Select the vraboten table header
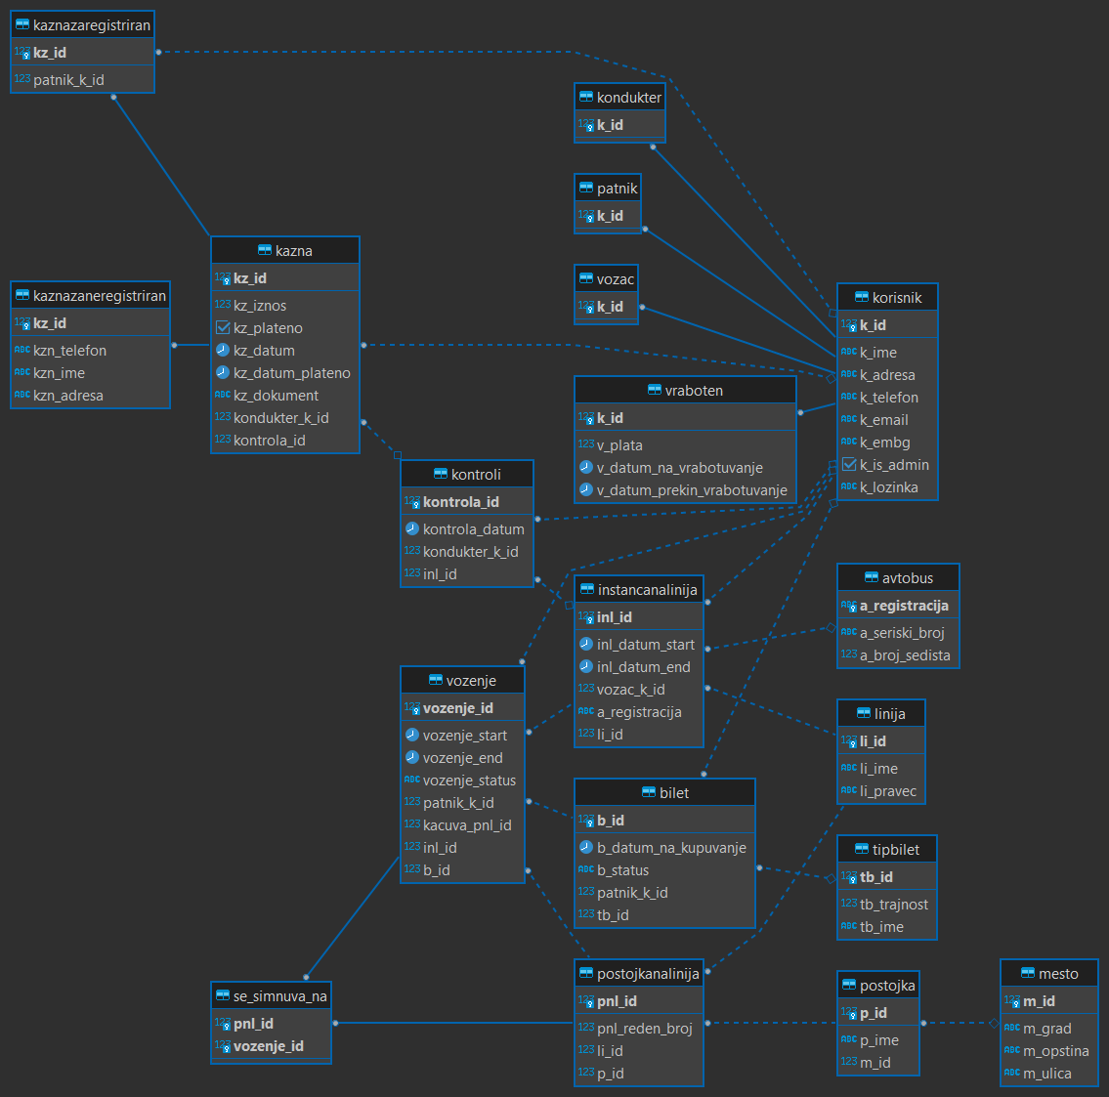This screenshot has height=1097, width=1109. [x=685, y=390]
